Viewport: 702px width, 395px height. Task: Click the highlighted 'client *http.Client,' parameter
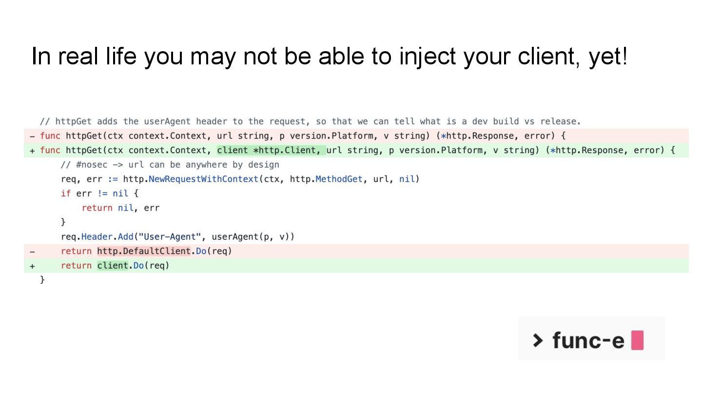pos(271,150)
